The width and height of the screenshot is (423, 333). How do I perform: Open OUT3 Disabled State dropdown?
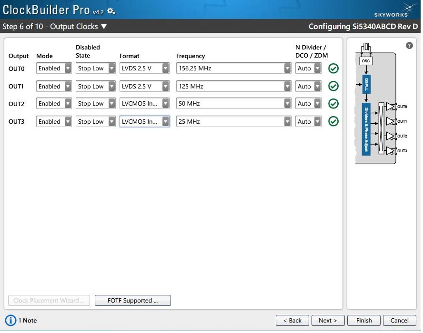pos(95,121)
